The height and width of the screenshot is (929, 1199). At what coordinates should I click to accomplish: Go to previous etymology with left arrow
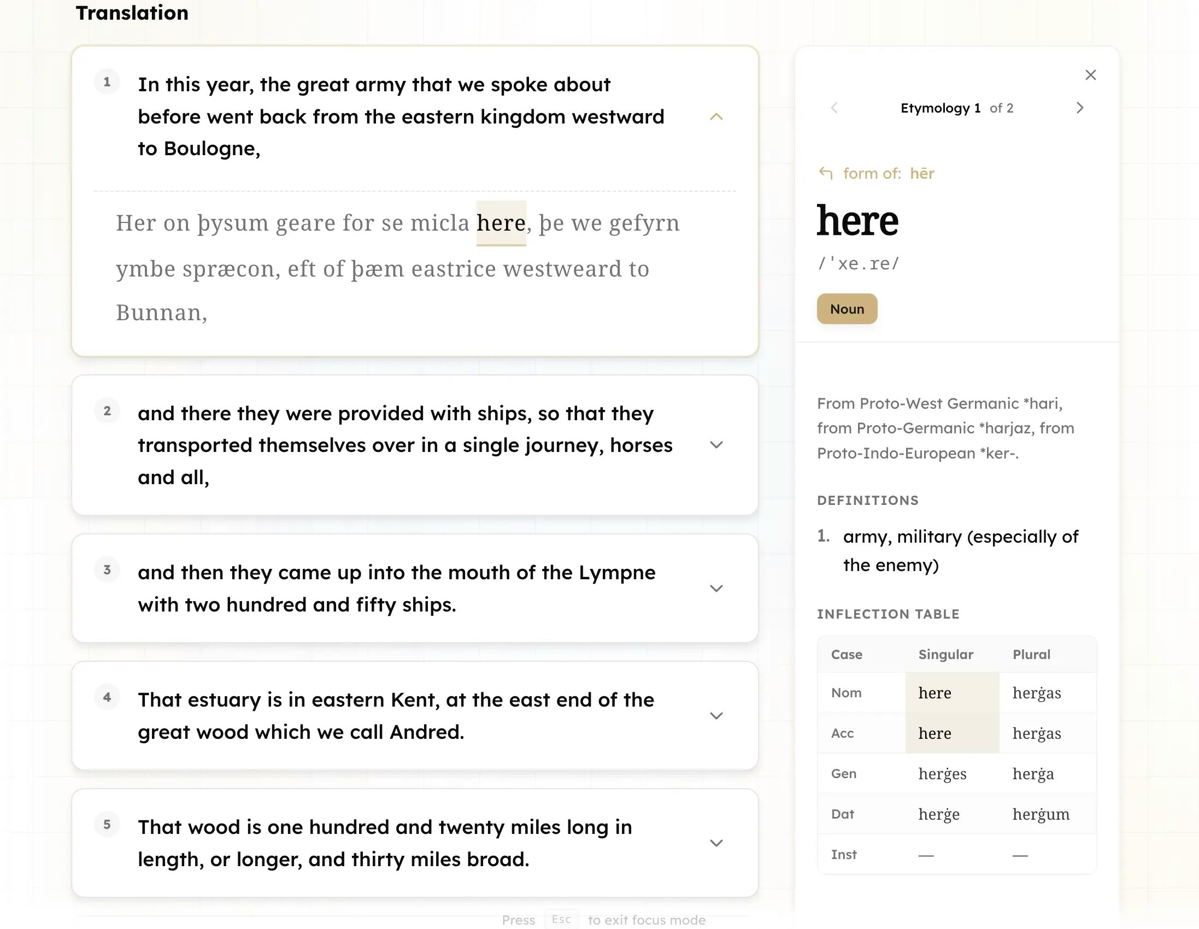pos(834,108)
